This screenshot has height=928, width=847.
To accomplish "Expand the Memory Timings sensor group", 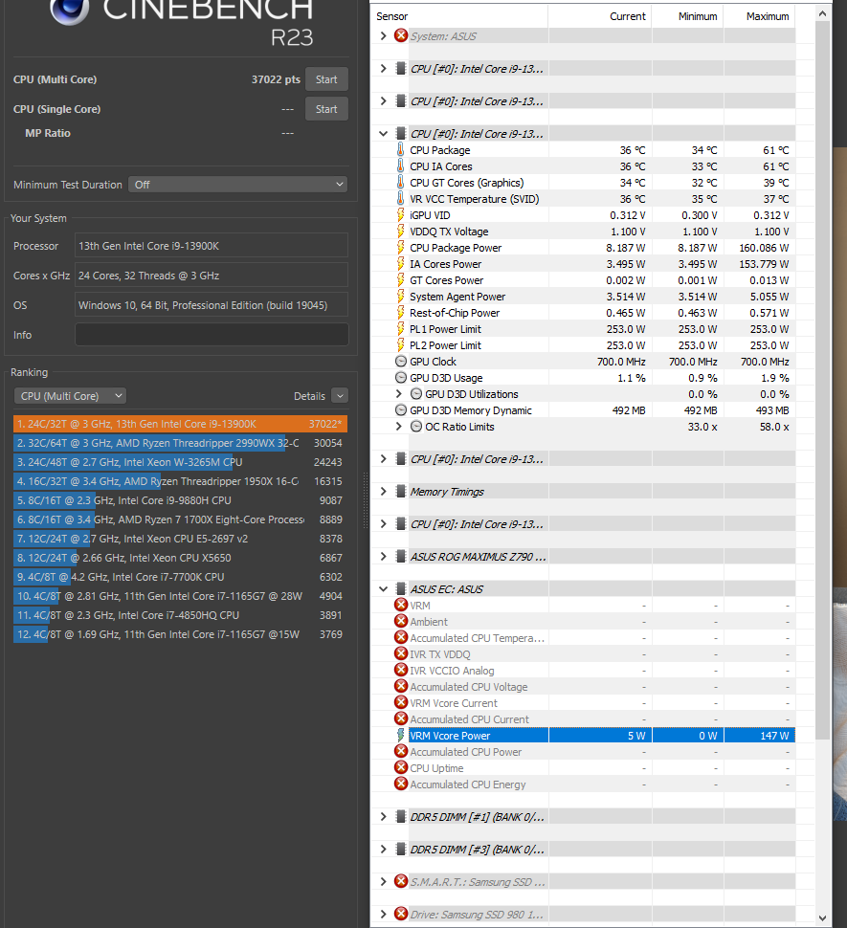I will coord(383,491).
